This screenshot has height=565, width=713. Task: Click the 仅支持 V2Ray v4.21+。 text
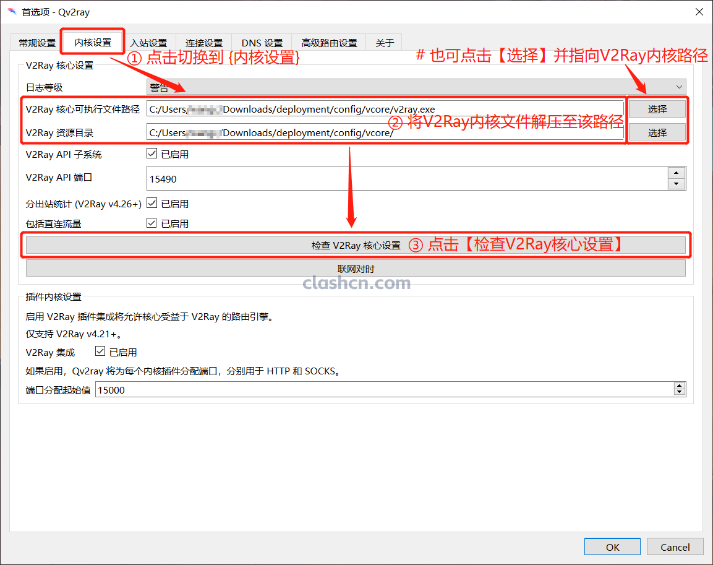tap(74, 334)
